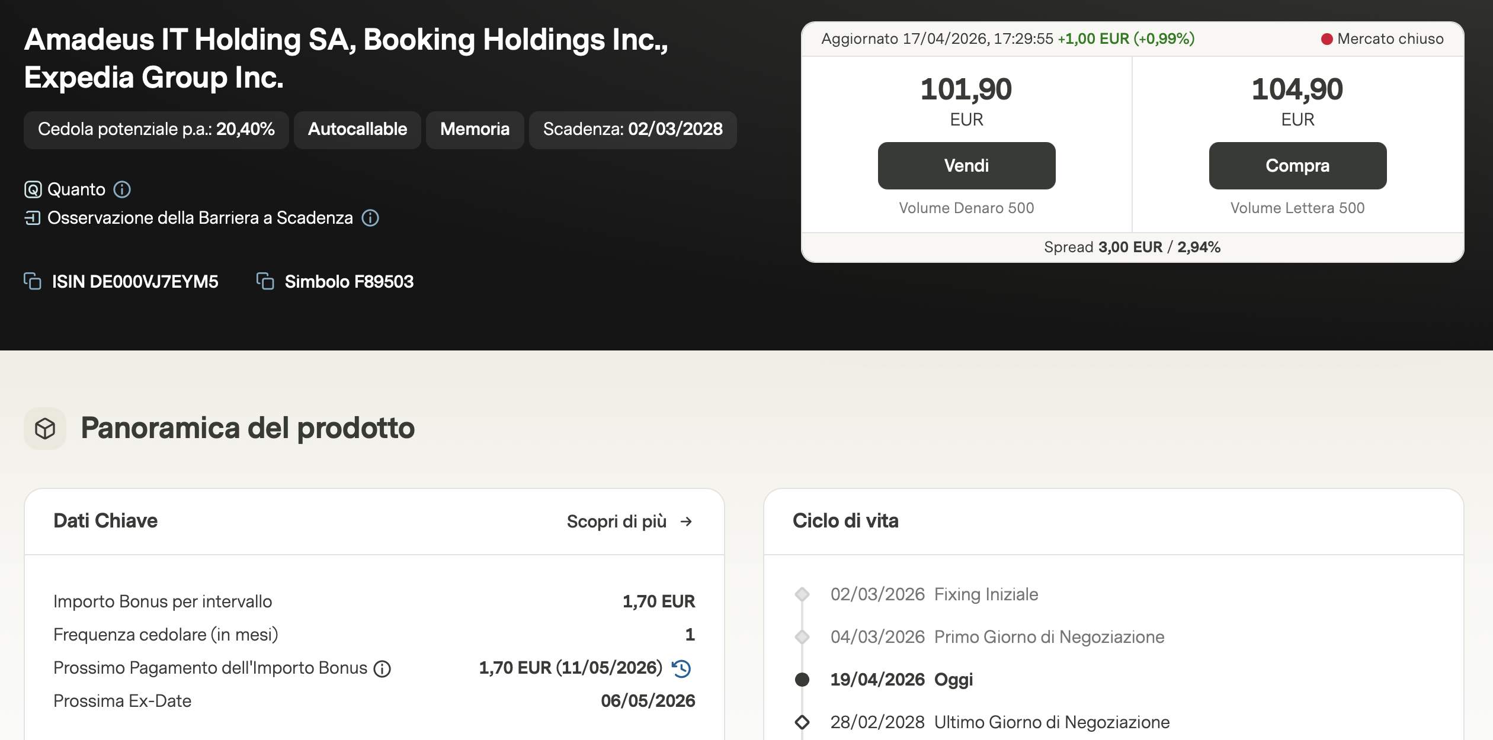Click the copy icon next to ISIN
Screen dimensions: 1493x740
click(x=33, y=281)
